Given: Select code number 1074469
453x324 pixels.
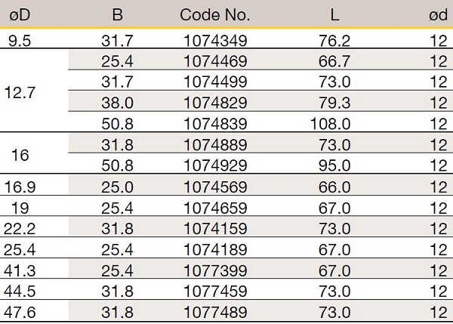Looking at the screenshot, I should [x=214, y=60].
